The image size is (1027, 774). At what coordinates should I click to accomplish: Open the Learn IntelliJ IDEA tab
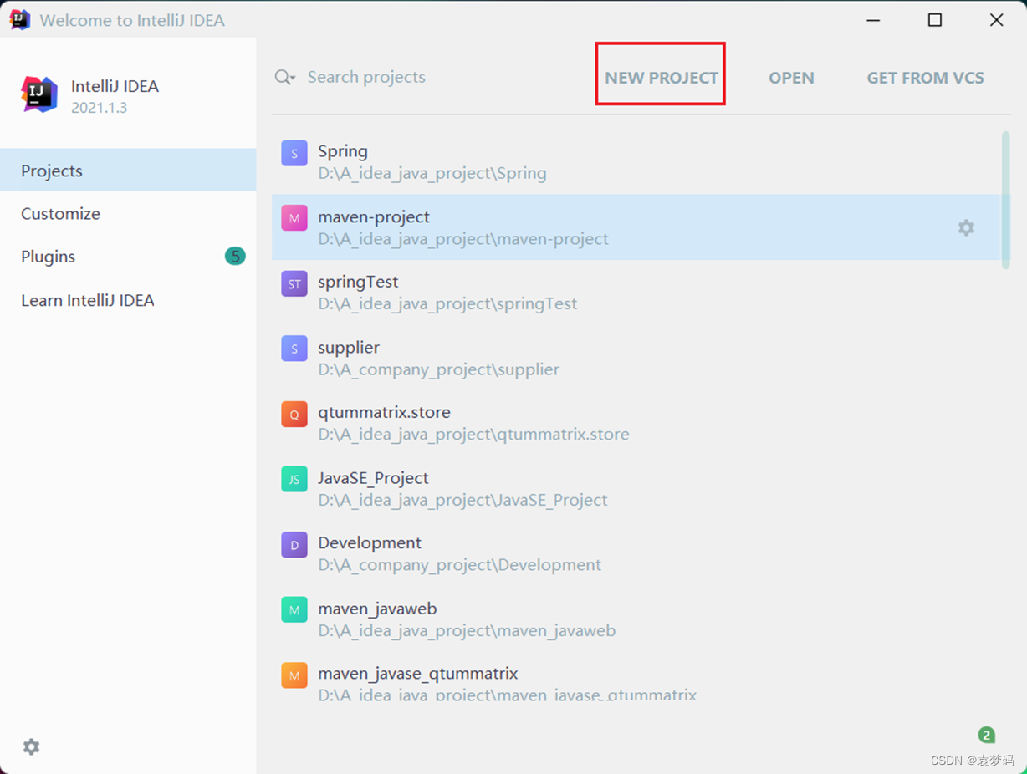pos(128,300)
